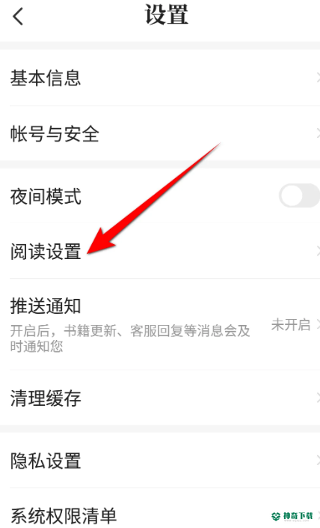Open 帐号与安全 settings row
Image resolution: width=320 pixels, height=528 pixels.
pyautogui.click(x=160, y=133)
